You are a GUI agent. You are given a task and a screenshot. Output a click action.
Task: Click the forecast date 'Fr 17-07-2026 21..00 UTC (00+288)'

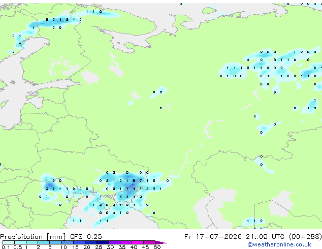click(253, 237)
